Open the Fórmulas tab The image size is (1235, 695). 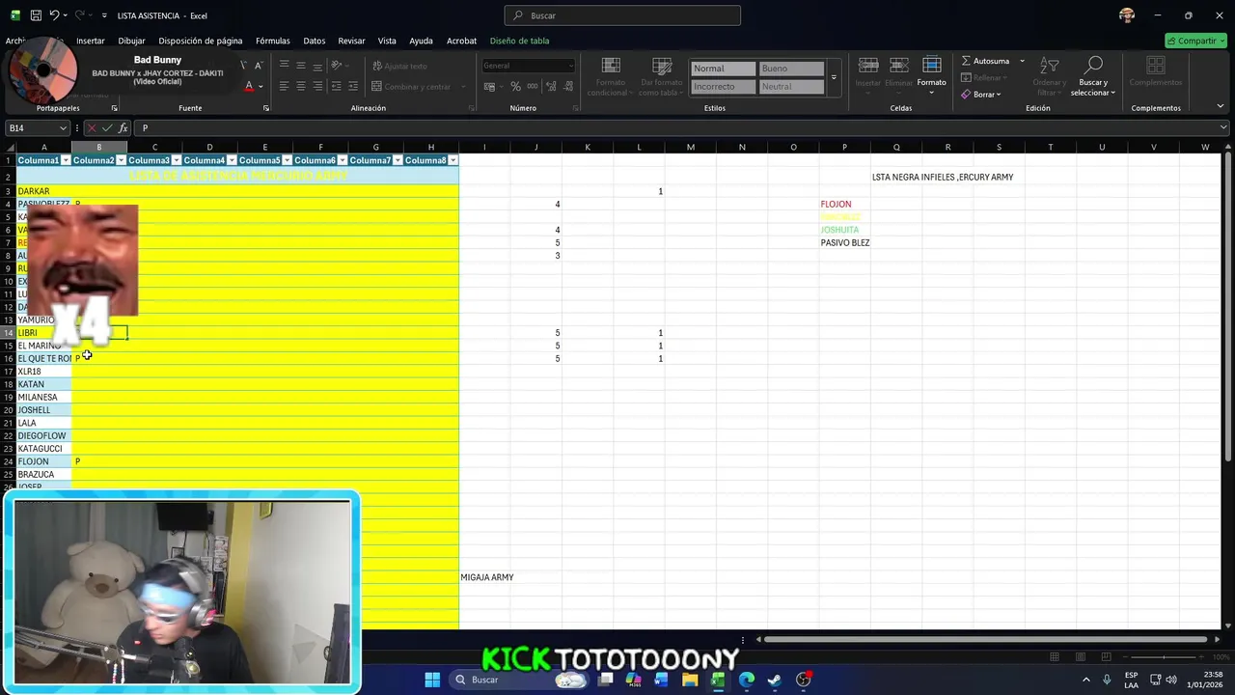(273, 41)
